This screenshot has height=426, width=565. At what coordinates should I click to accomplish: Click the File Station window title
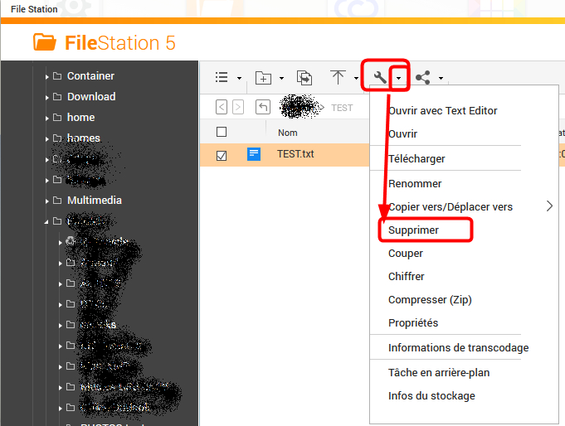coord(34,9)
